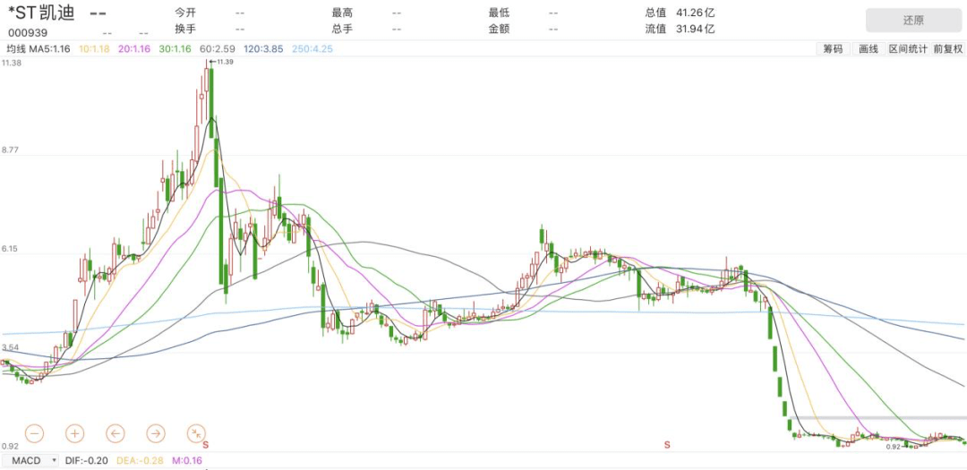Click the collapse arrows circle icon
This screenshot has height=470, width=967.
(196, 433)
